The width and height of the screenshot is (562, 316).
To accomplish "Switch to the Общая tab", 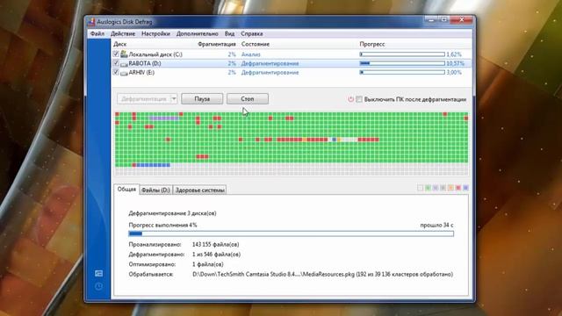I will click(126, 190).
